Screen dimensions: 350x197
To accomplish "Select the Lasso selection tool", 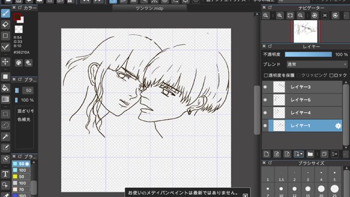I will click(5, 125).
